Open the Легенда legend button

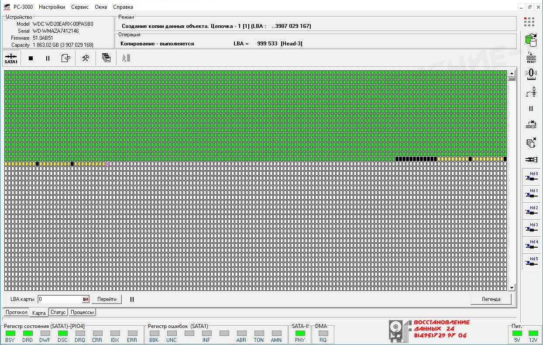(491, 299)
